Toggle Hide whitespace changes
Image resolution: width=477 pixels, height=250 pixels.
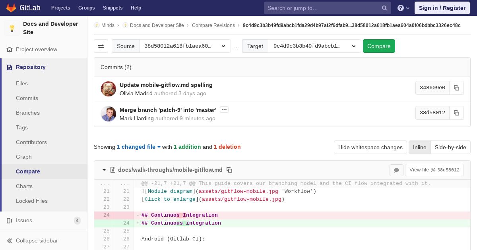[x=370, y=147]
